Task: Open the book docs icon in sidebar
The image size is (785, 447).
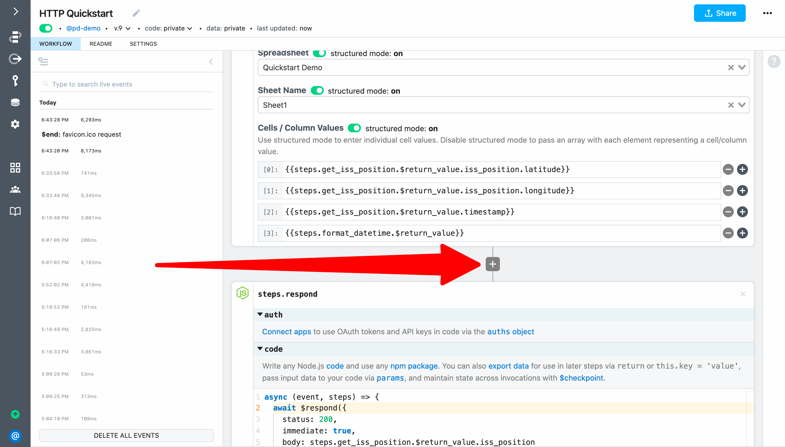Action: pyautogui.click(x=15, y=211)
